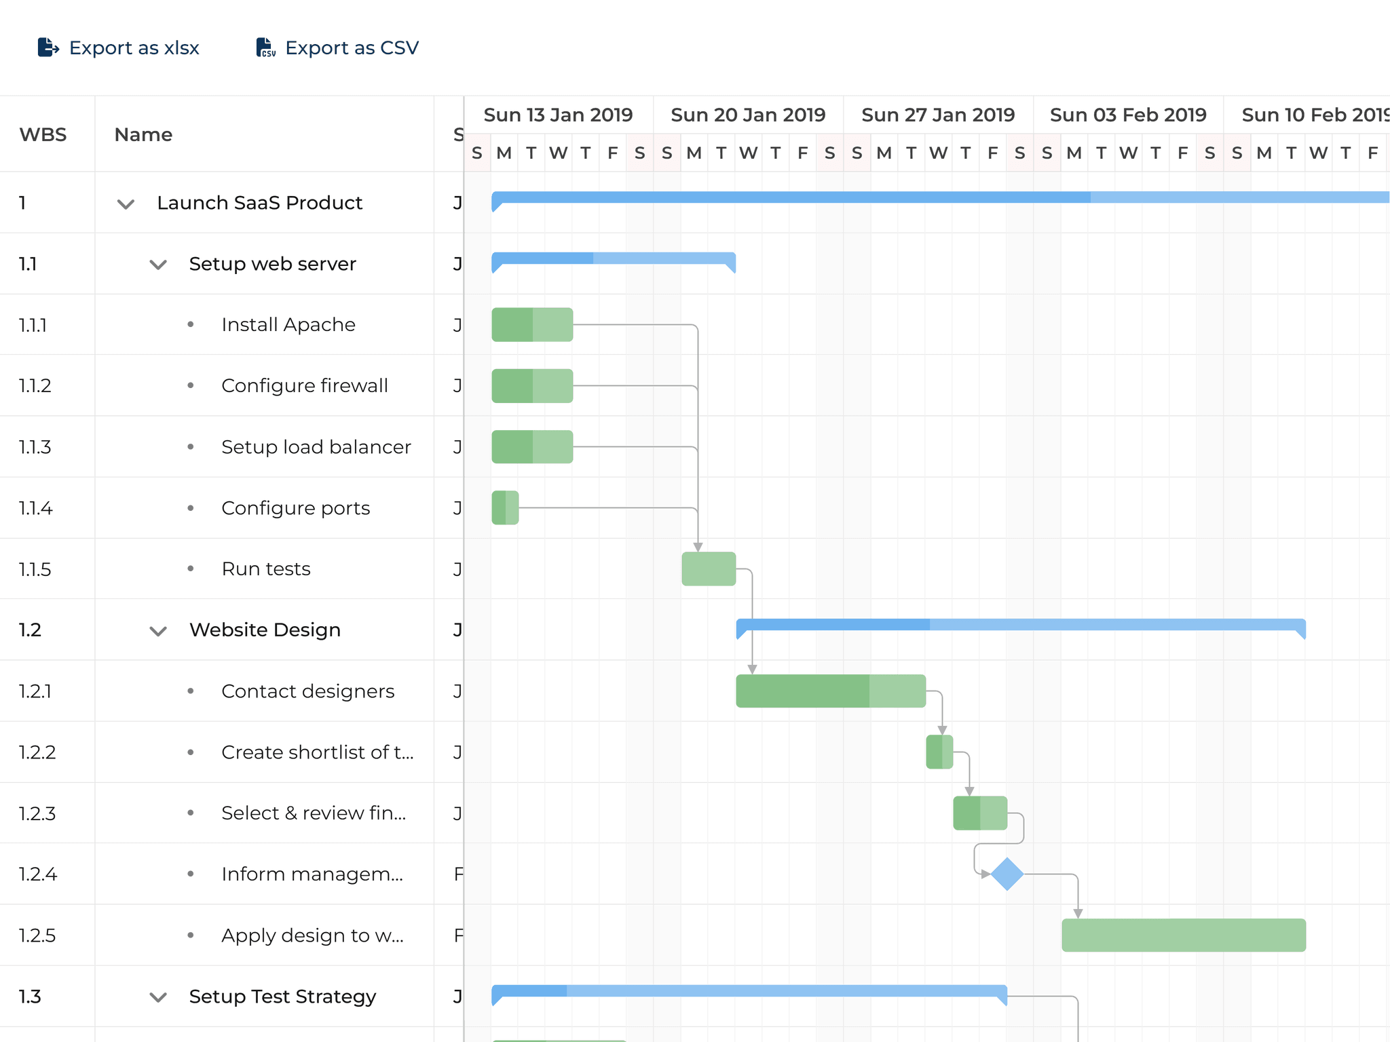The height and width of the screenshot is (1042, 1390).
Task: Click the bullet icon beside Install Apache
Action: (x=191, y=324)
